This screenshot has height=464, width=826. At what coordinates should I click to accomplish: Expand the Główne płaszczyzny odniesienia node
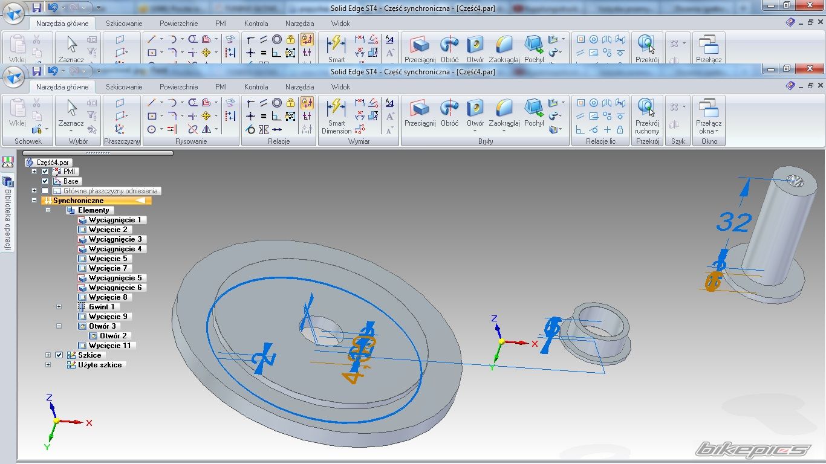pos(34,191)
